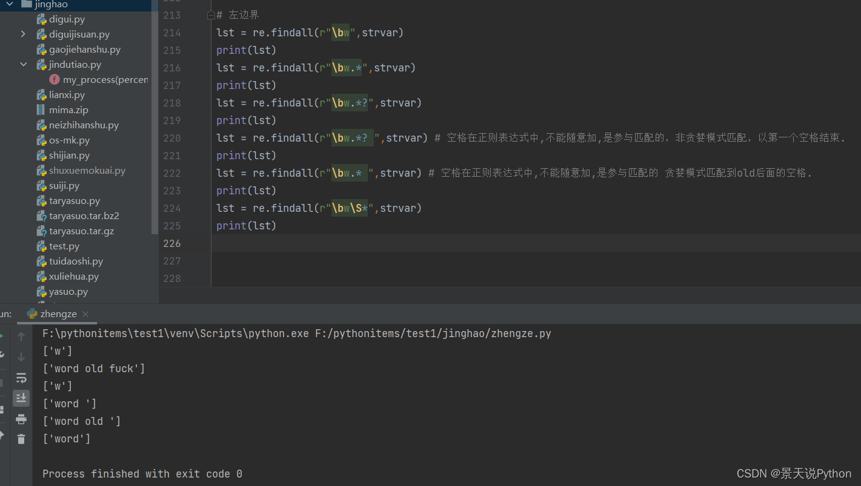Click the mima.zip archive icon

point(41,110)
